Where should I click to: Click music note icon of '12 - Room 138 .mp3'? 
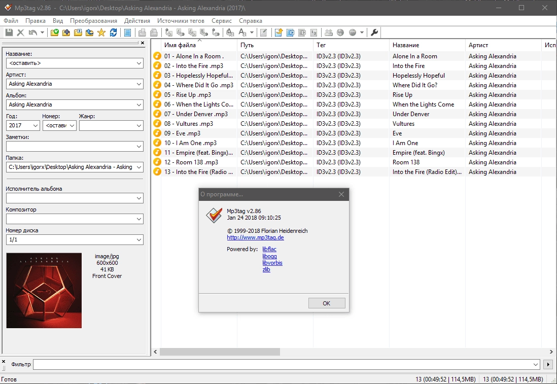[157, 162]
